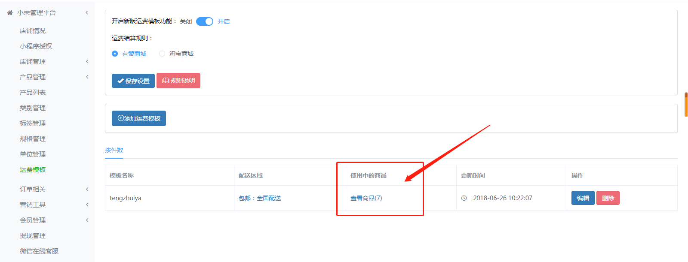Expand the 产品管理 sidebar section
The width and height of the screenshot is (688, 262).
[x=87, y=77]
